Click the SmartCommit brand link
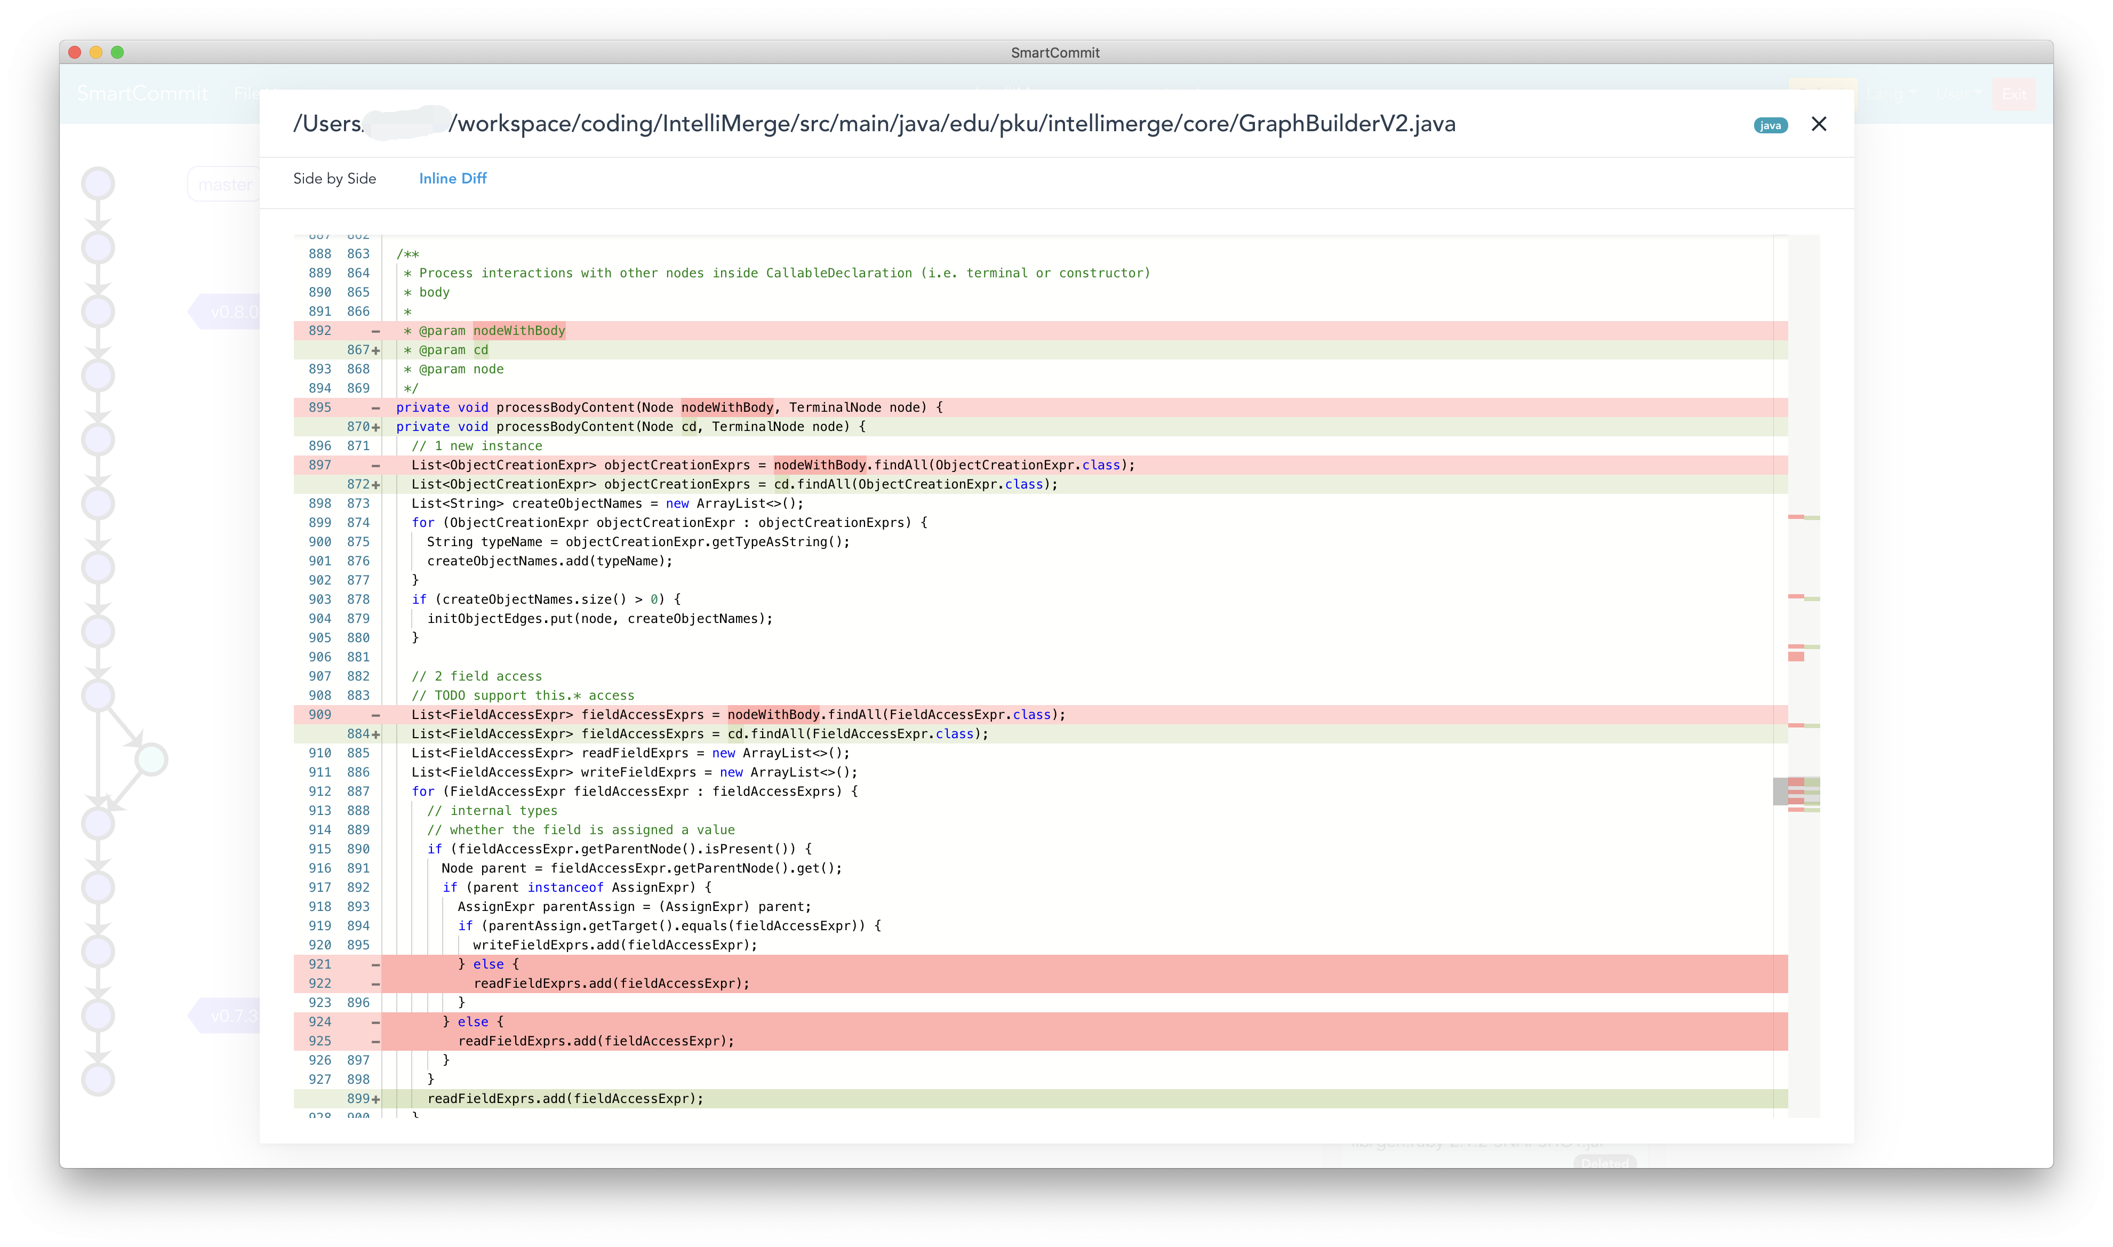The width and height of the screenshot is (2113, 1247). point(143,94)
